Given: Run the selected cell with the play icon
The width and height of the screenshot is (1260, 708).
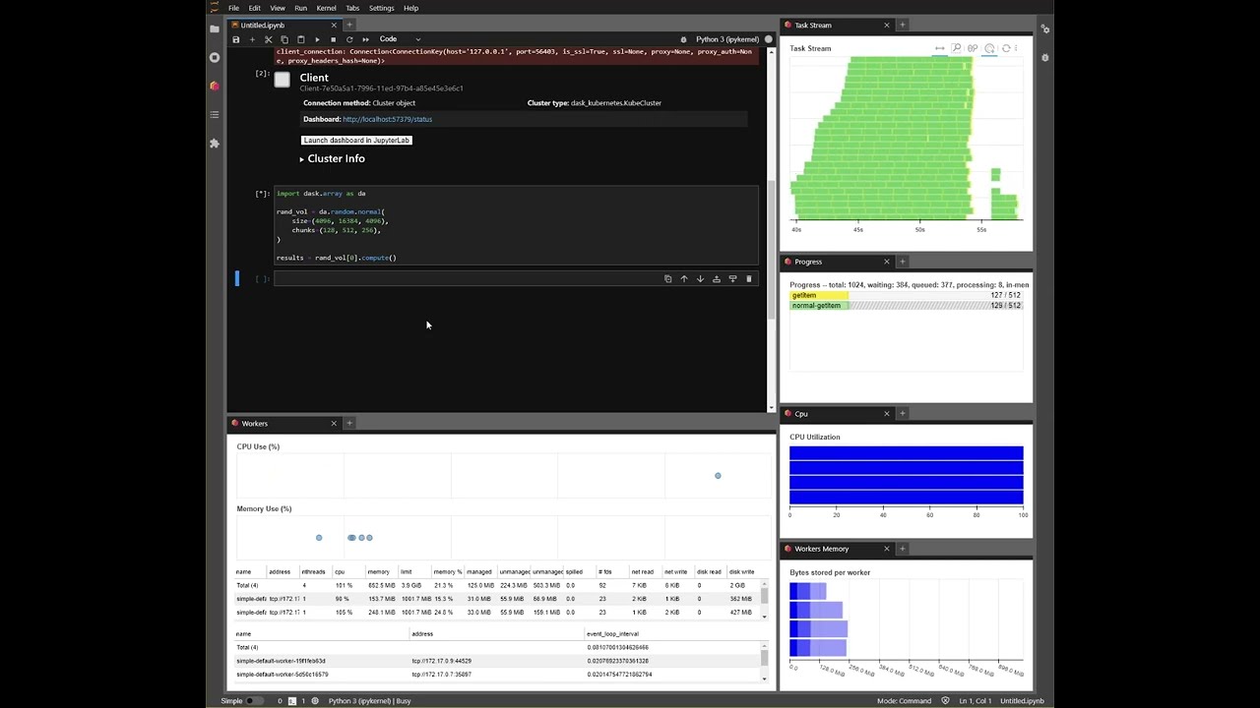Looking at the screenshot, I should tap(317, 39).
